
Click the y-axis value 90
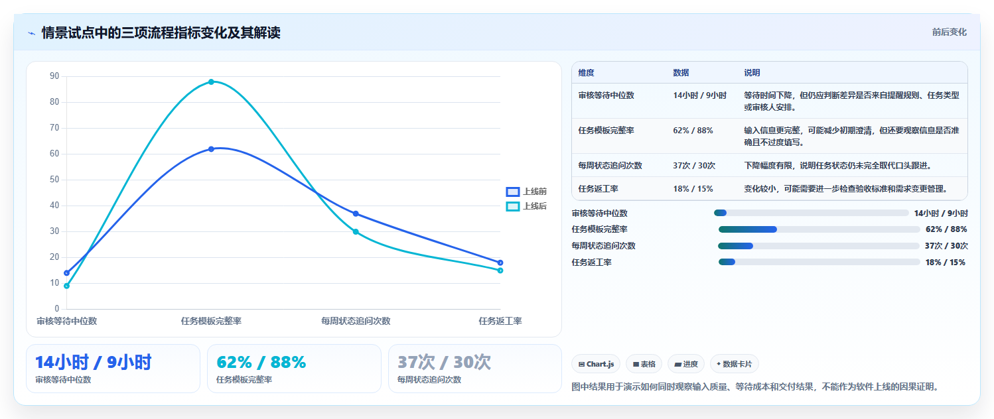(x=54, y=76)
